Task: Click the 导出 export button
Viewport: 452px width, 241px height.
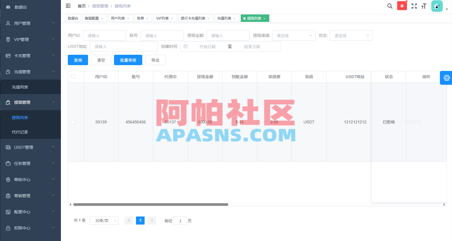Action: 155,60
